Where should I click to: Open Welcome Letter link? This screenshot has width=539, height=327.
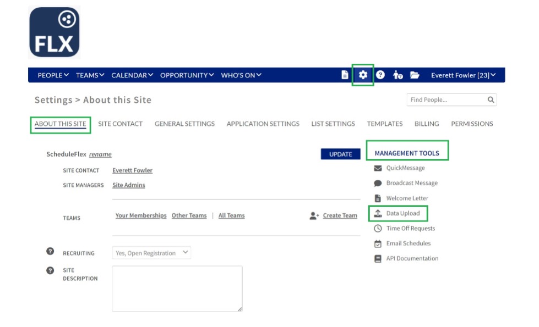[407, 198]
